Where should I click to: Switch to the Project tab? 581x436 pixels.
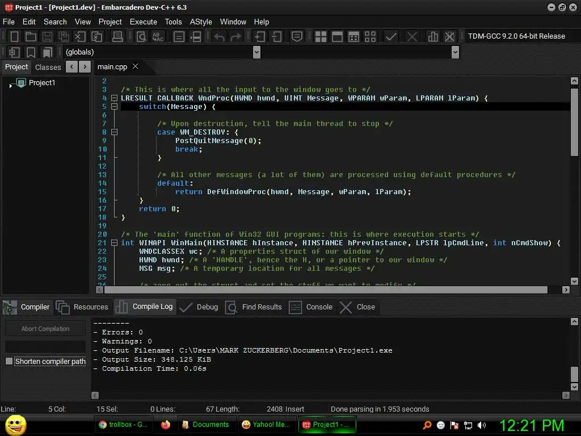[x=16, y=67]
